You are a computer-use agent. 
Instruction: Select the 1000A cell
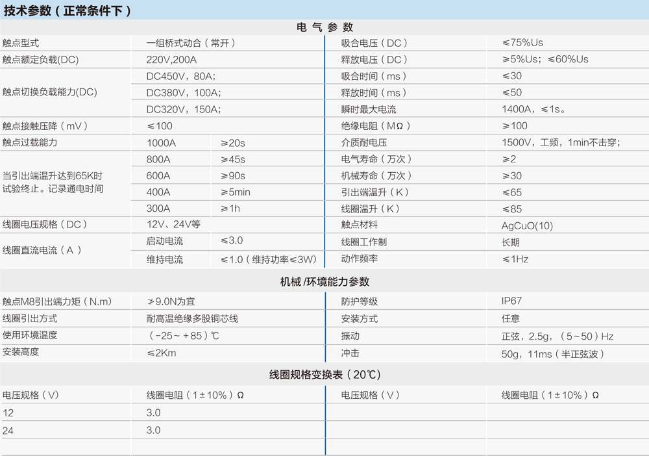[x=160, y=142]
